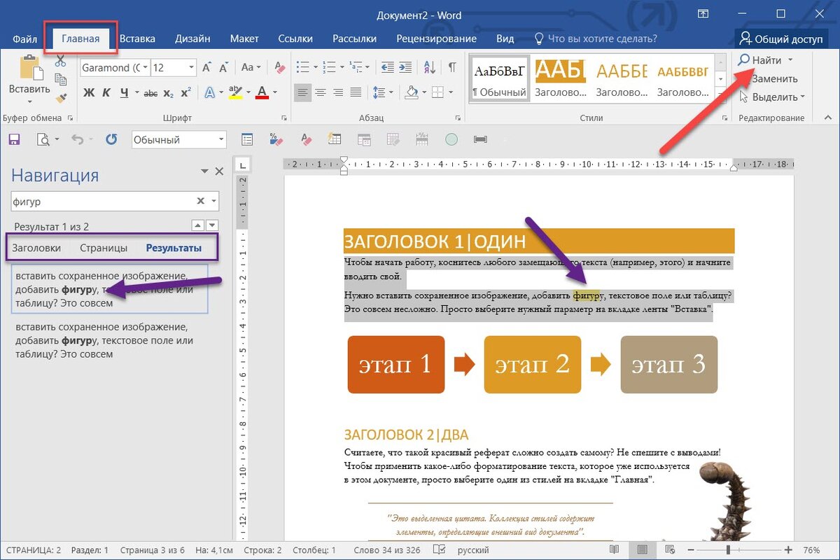Activate the Format Painter brush
Image resolution: width=840 pixels, height=560 pixels.
(x=60, y=97)
